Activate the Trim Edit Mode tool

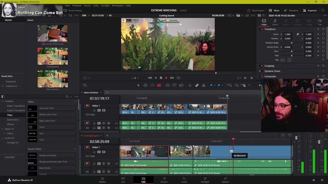click(x=145, y=85)
